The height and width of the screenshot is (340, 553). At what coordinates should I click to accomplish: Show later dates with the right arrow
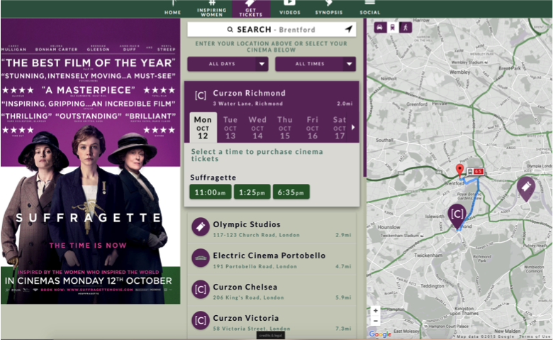point(353,127)
